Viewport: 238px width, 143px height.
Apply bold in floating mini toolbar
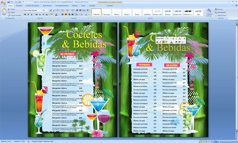click(x=157, y=42)
